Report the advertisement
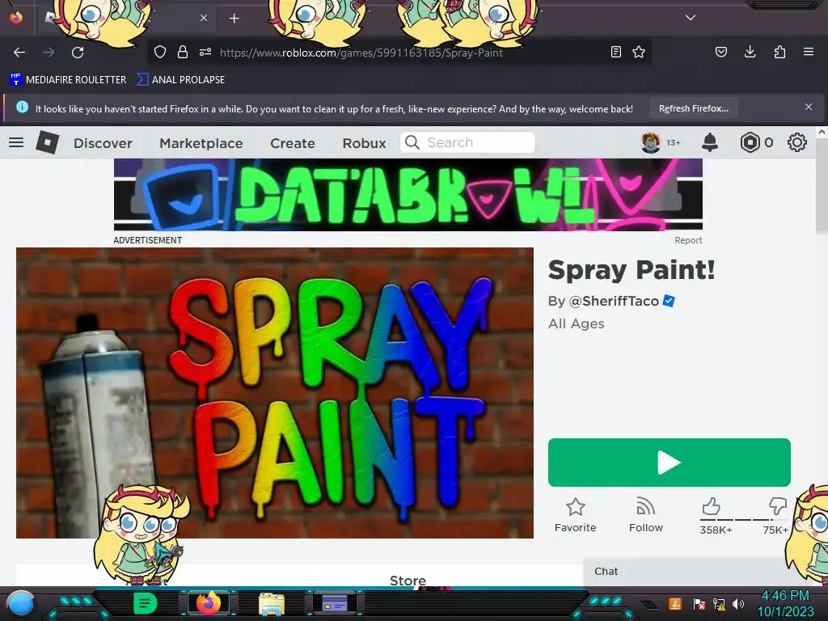This screenshot has width=828, height=621. click(x=688, y=240)
